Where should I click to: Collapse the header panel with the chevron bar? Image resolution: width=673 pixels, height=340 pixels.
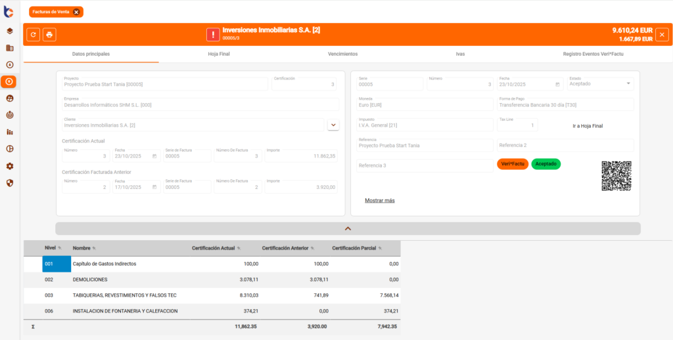(x=348, y=228)
